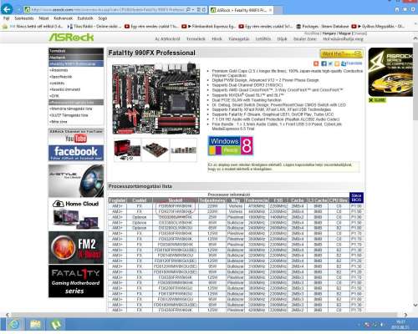Open the Hírek navigation link
The image size is (418, 334).
coord(217,39)
